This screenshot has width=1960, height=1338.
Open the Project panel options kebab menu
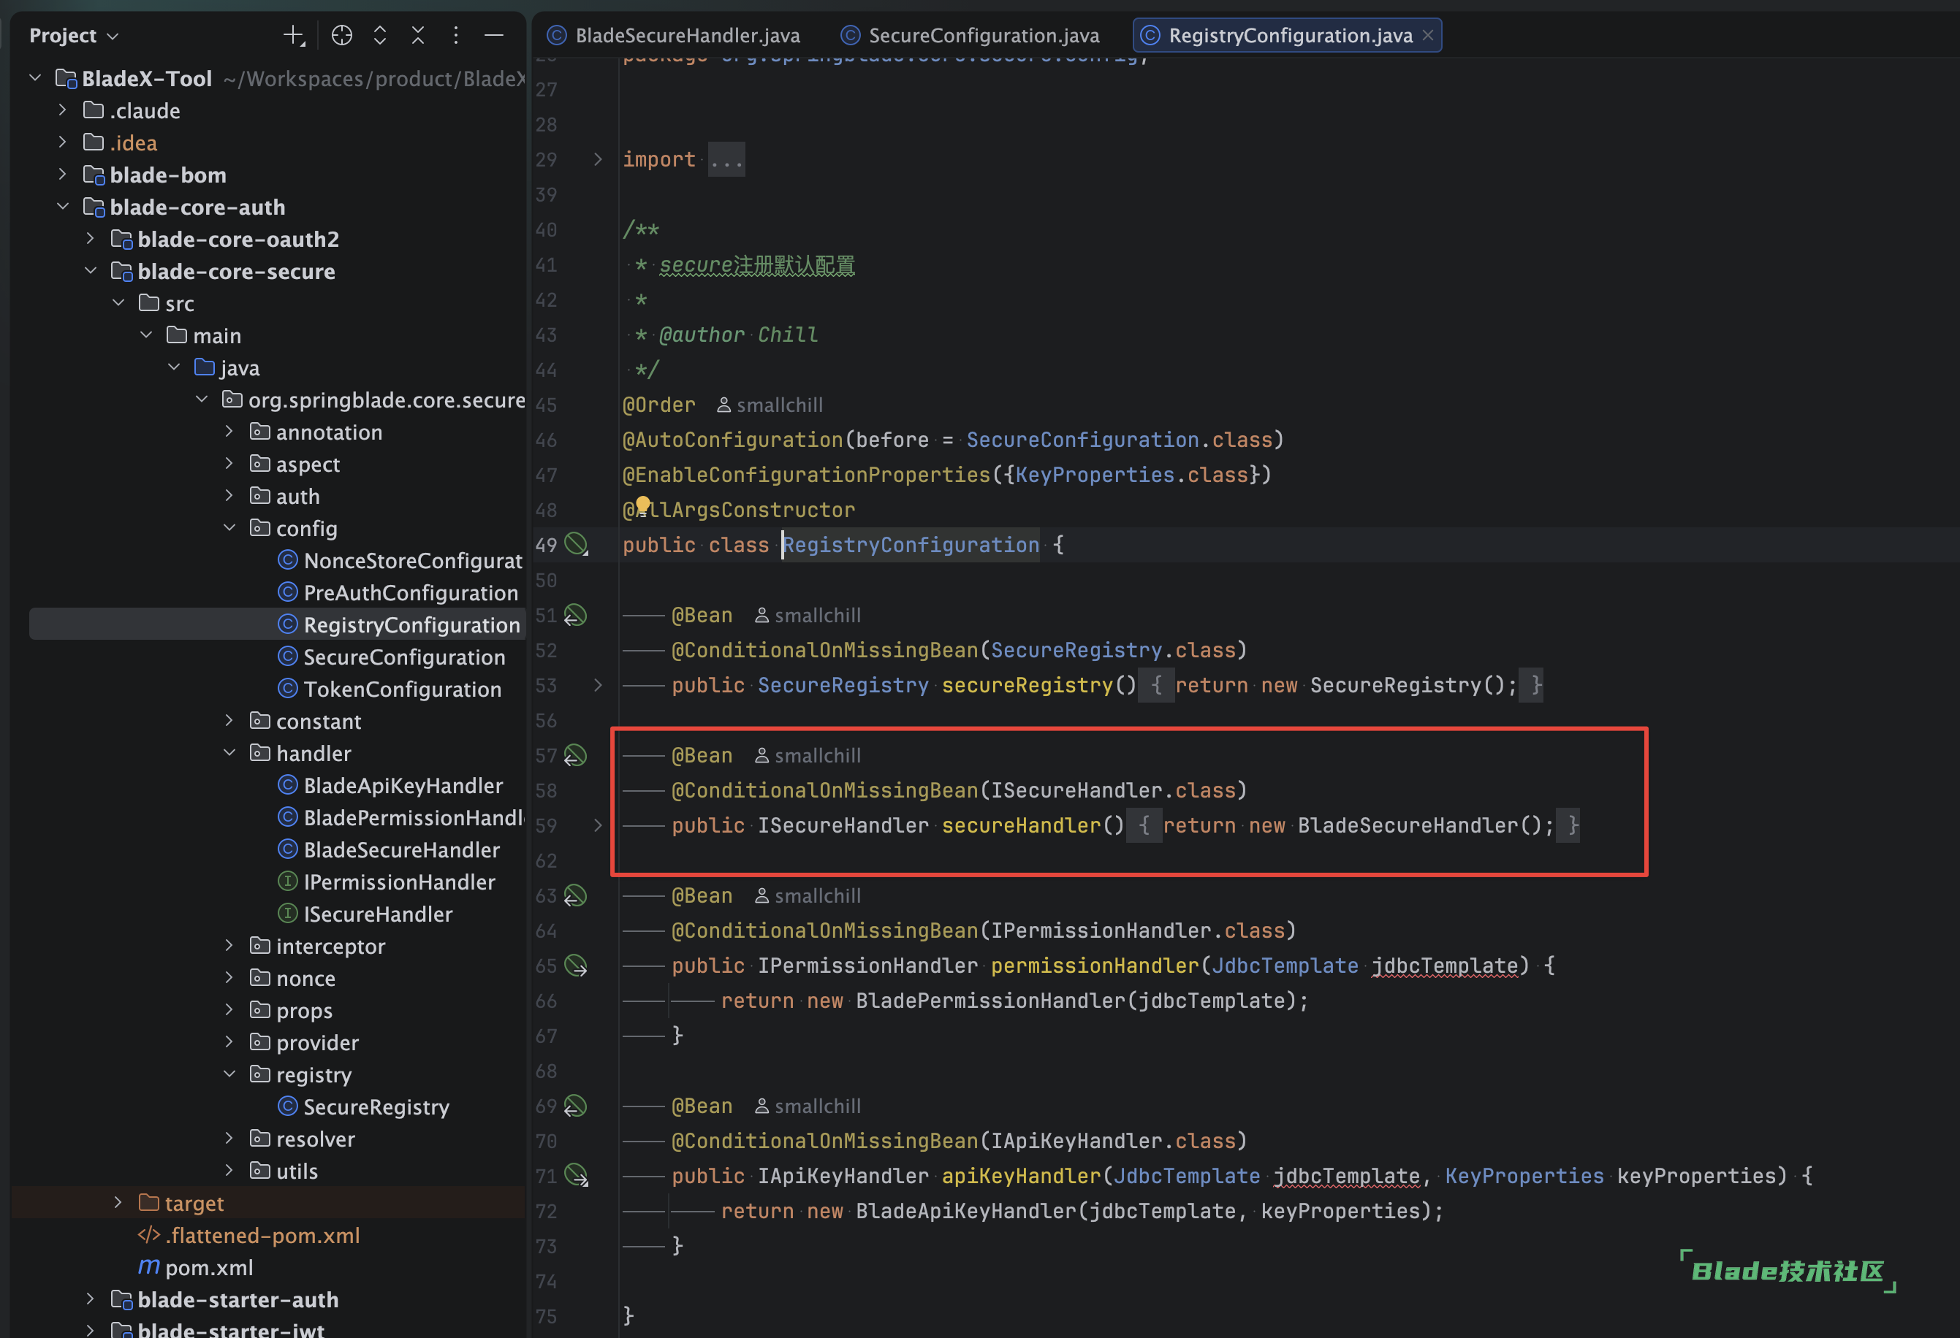455,35
